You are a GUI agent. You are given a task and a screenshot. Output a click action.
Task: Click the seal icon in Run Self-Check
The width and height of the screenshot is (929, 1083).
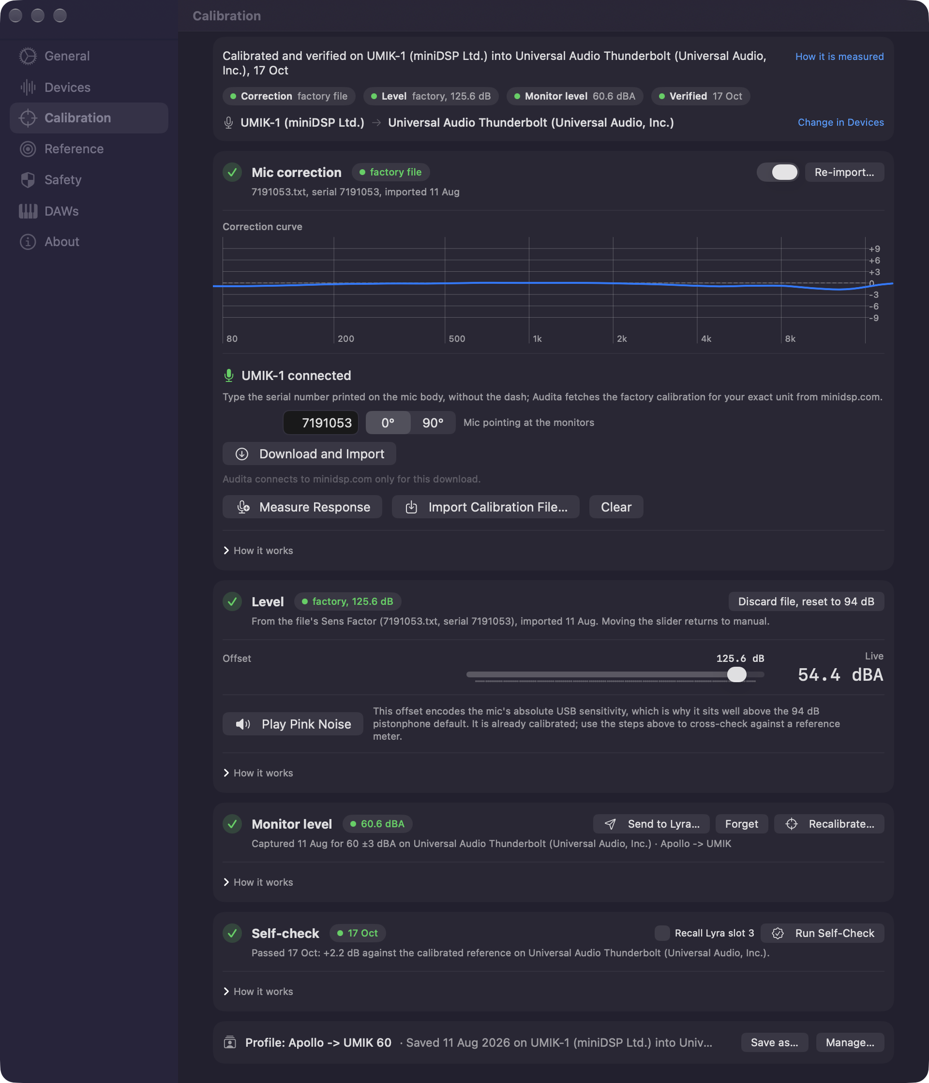click(778, 933)
